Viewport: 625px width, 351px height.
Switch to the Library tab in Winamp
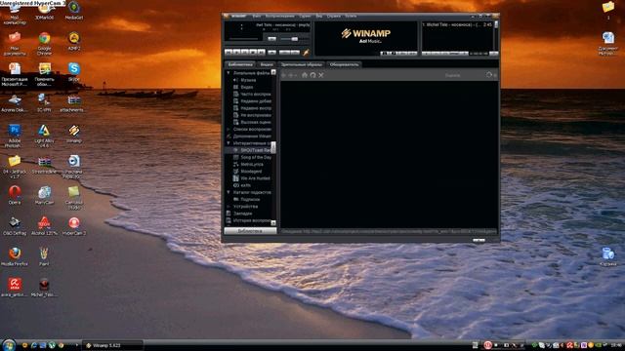tap(240, 64)
